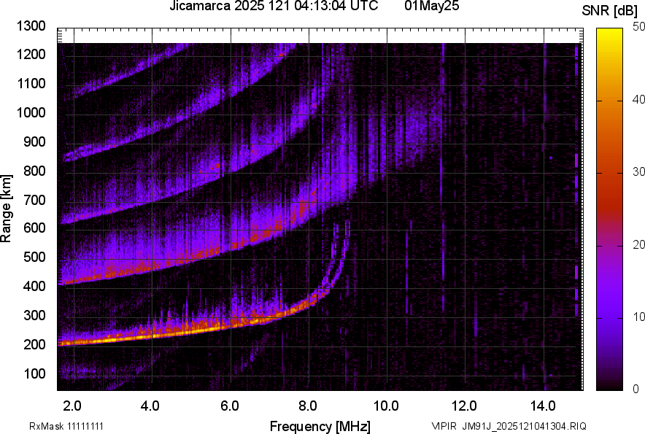
Task: Click the 'SNR [dB]' colorbar title
Action: [x=610, y=11]
